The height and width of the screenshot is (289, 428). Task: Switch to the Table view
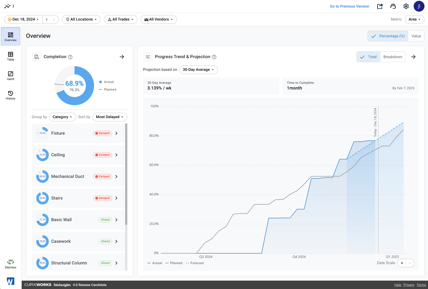coord(11,56)
